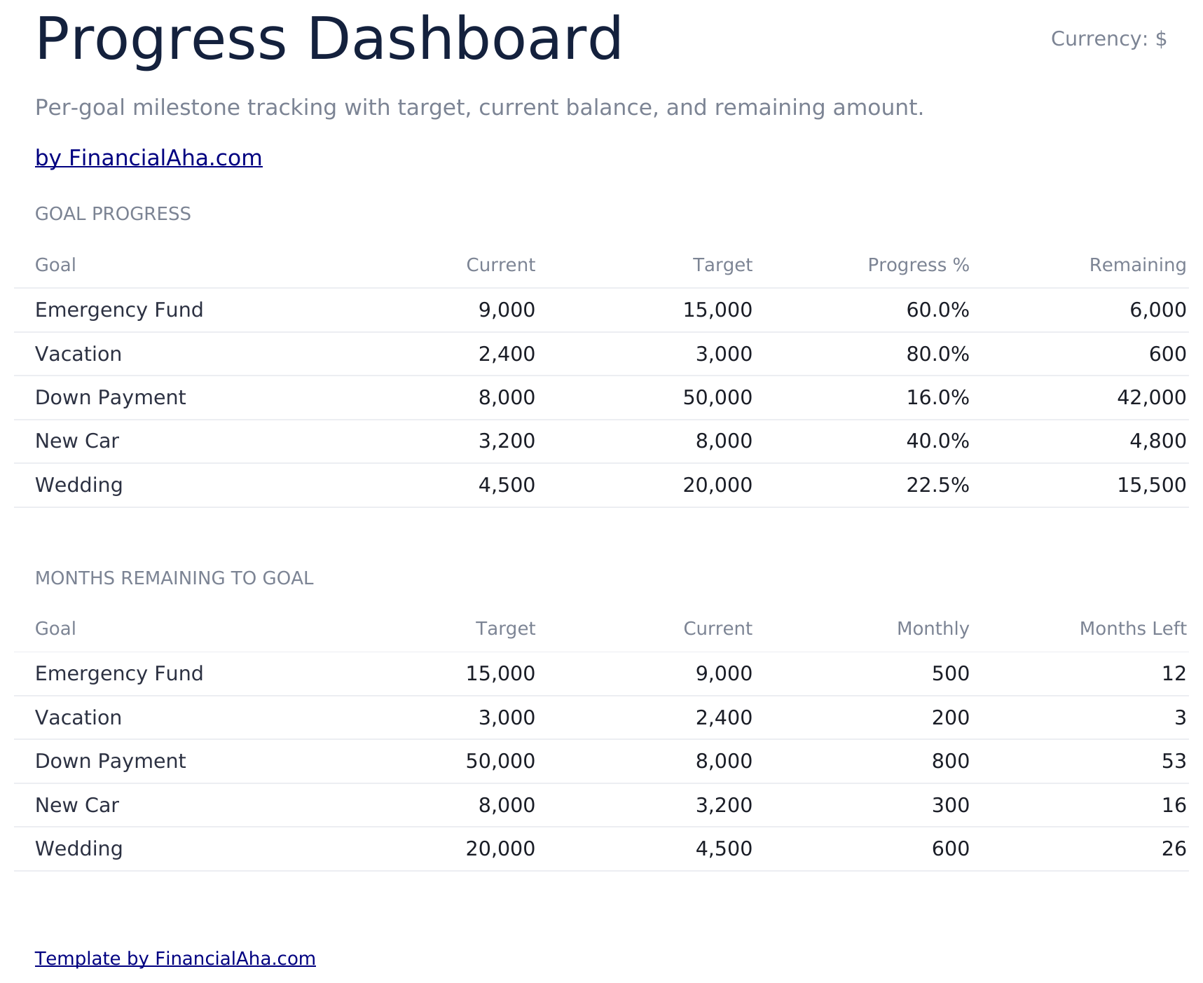Select 'Wedding' row in Goal Progress table
1203x983 pixels.
click(x=601, y=485)
